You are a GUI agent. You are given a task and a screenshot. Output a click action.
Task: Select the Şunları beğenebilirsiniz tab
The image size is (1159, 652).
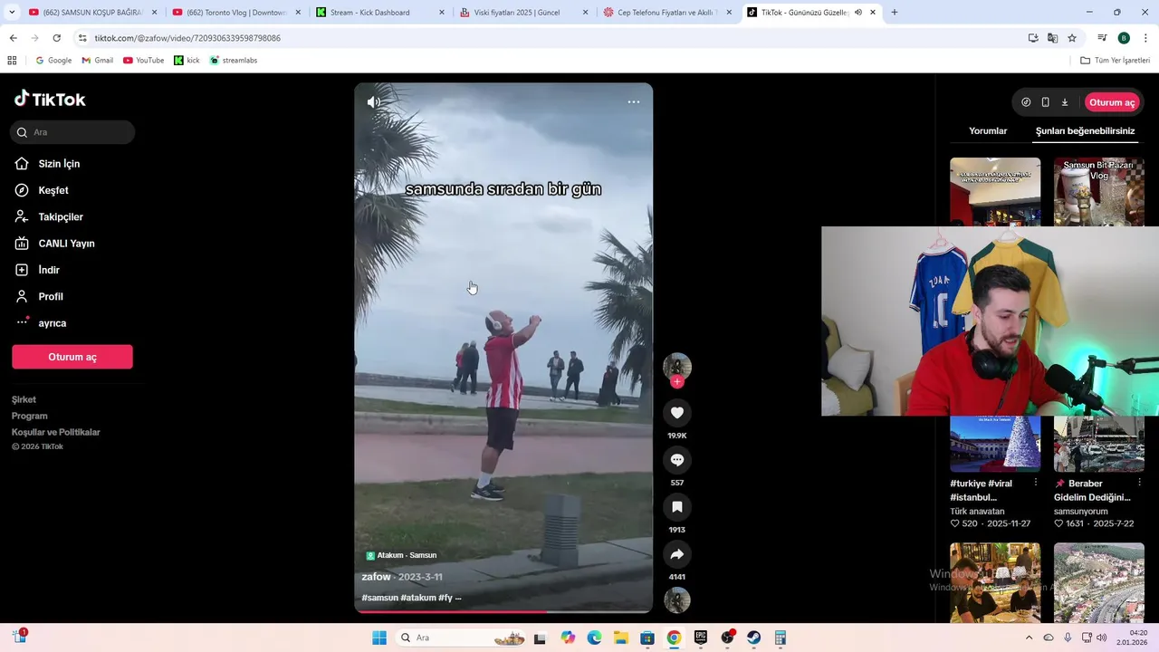pyautogui.click(x=1085, y=131)
